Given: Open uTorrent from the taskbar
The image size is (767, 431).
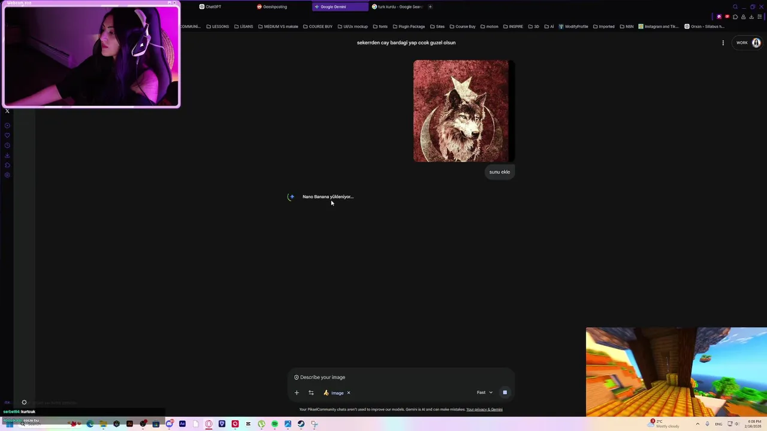Looking at the screenshot, I should (x=261, y=424).
